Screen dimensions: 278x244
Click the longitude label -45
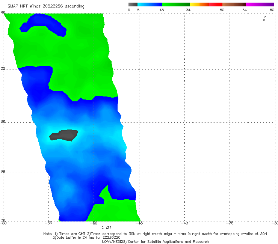[x=139, y=223]
